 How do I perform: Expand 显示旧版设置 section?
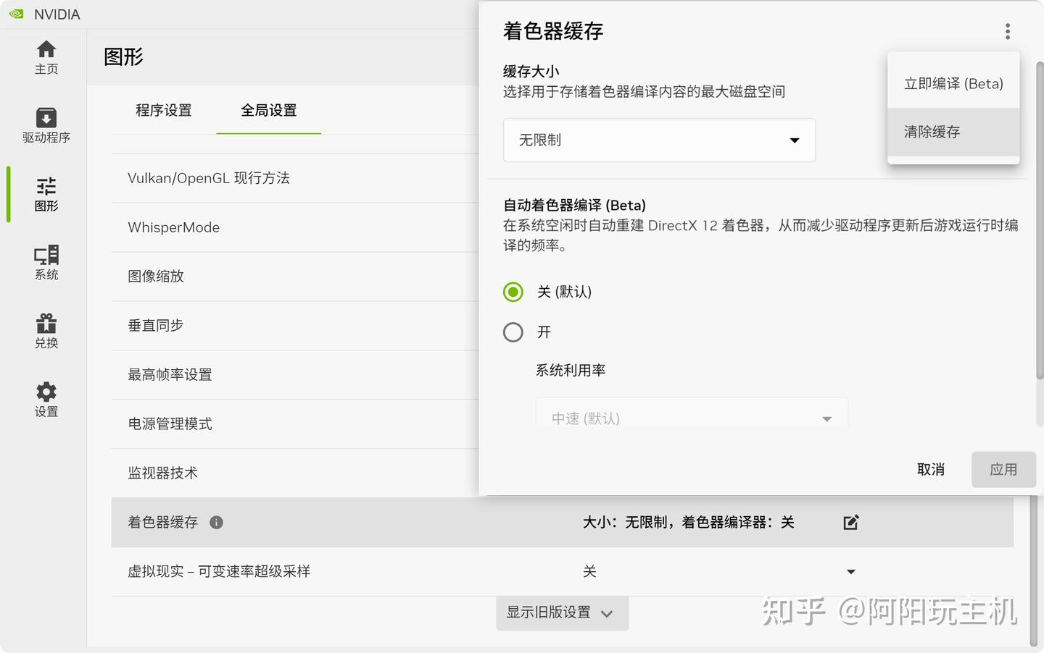562,613
